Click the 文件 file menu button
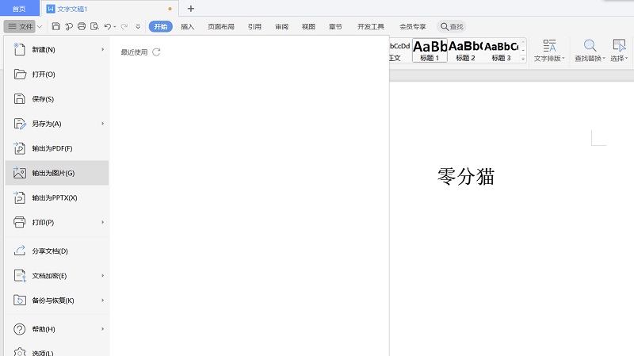The width and height of the screenshot is (634, 356). click(21, 26)
